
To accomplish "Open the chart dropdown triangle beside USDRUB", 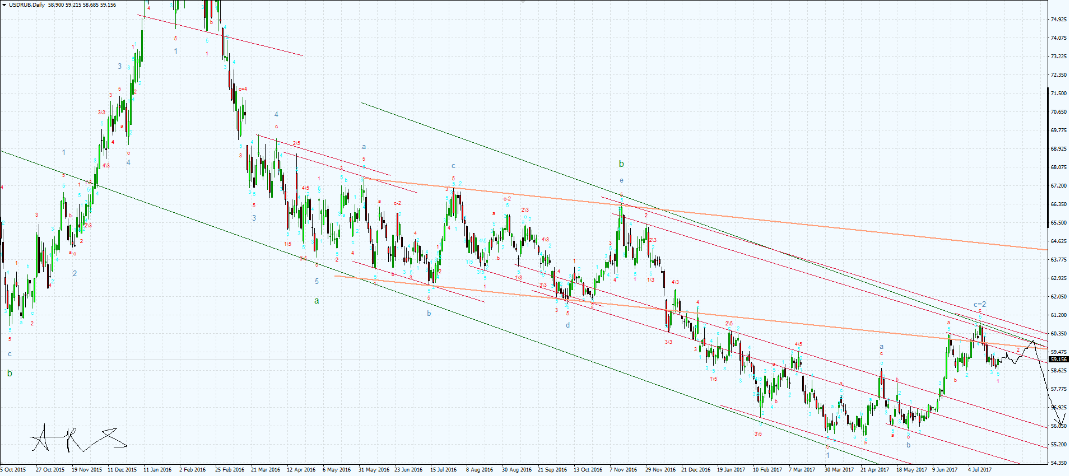I will tap(4, 4).
